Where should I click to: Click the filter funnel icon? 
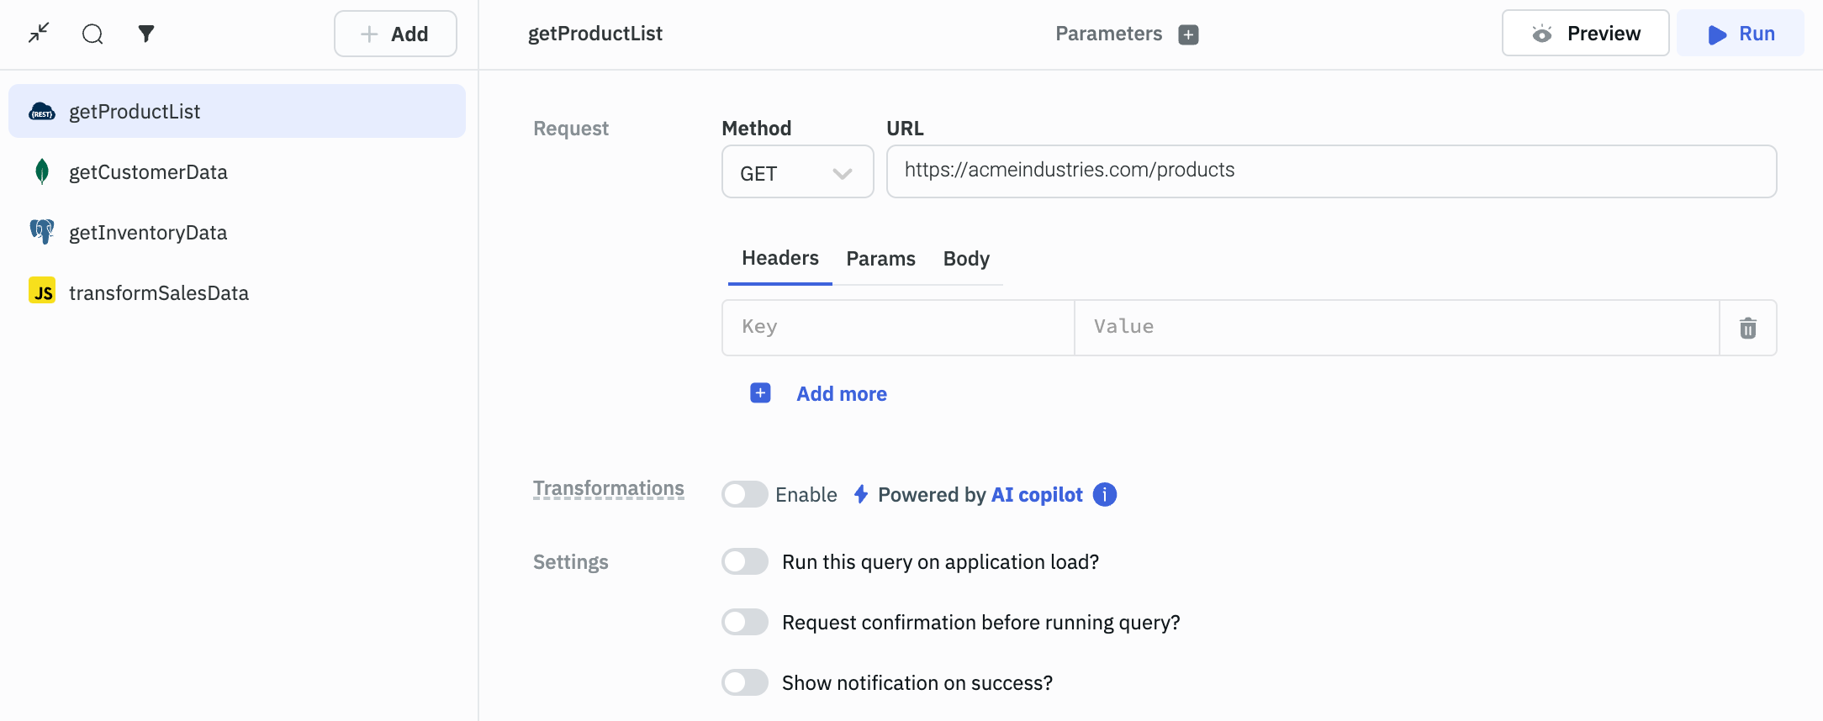(146, 34)
